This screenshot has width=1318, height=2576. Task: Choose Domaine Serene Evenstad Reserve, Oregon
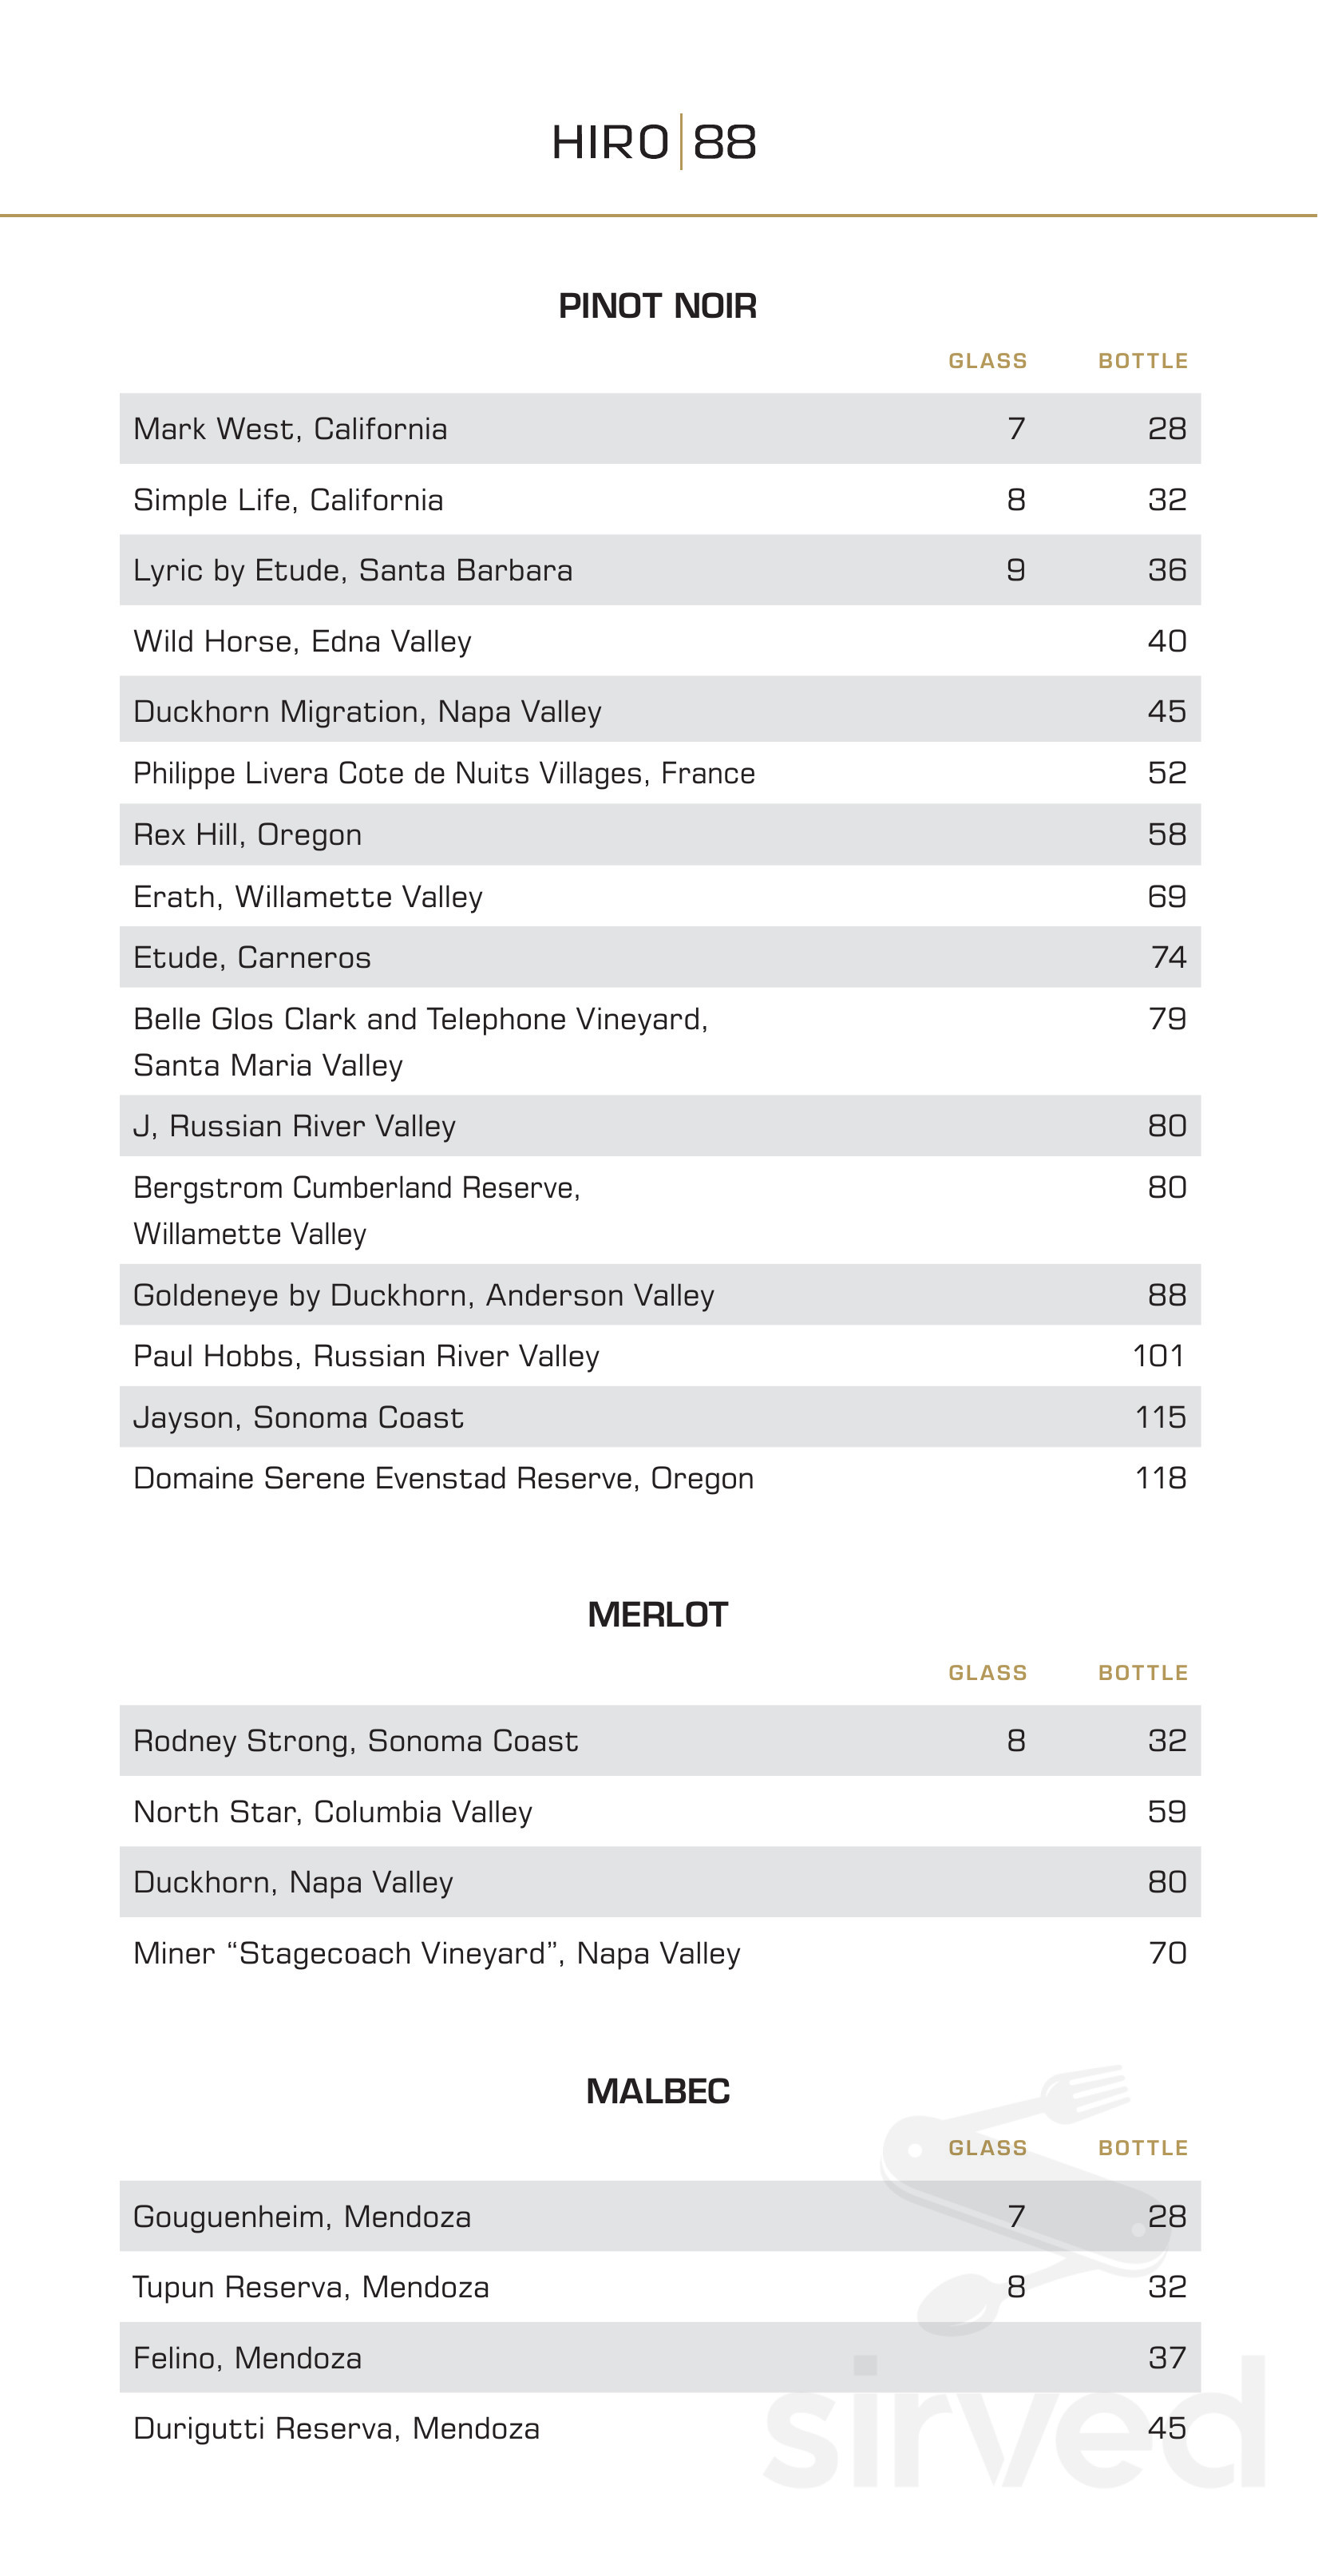pos(443,1478)
